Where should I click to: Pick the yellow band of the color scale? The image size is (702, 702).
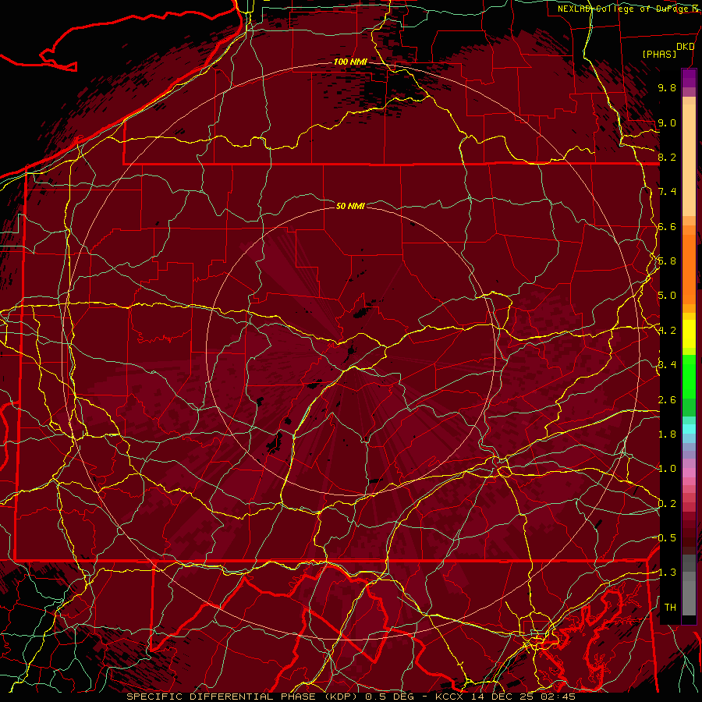[x=689, y=334]
